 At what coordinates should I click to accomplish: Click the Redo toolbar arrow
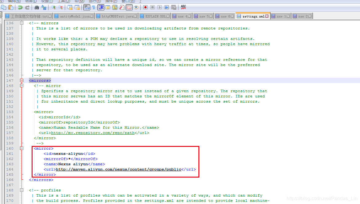(x=27, y=7)
